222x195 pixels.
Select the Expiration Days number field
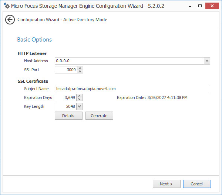65,97
